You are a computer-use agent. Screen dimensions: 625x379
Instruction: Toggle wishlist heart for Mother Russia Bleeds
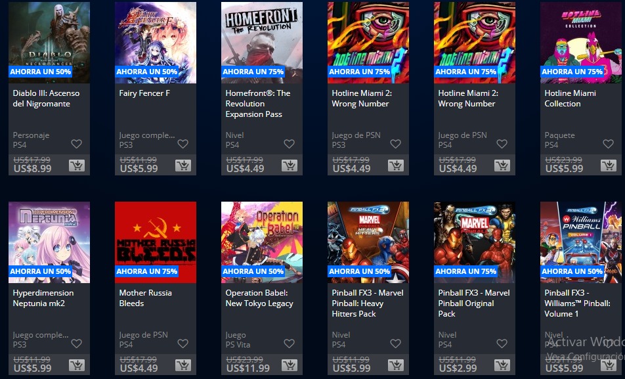pyautogui.click(x=183, y=344)
